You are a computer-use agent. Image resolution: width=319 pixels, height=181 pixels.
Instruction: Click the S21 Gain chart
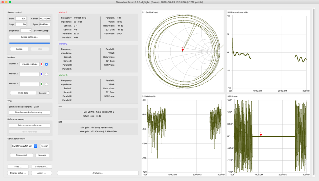[x=183, y=135]
